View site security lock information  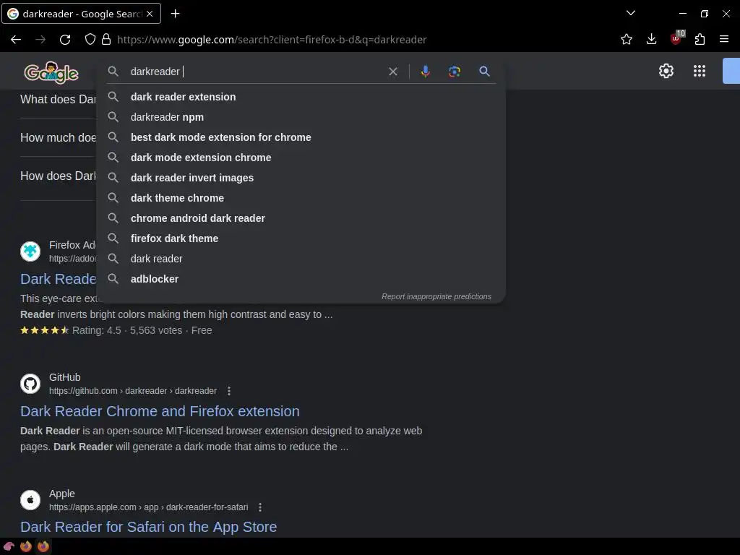click(106, 40)
